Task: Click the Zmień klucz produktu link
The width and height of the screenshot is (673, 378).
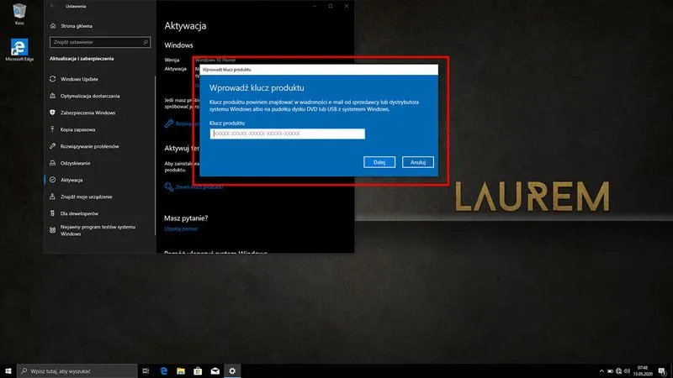Action: coord(199,186)
